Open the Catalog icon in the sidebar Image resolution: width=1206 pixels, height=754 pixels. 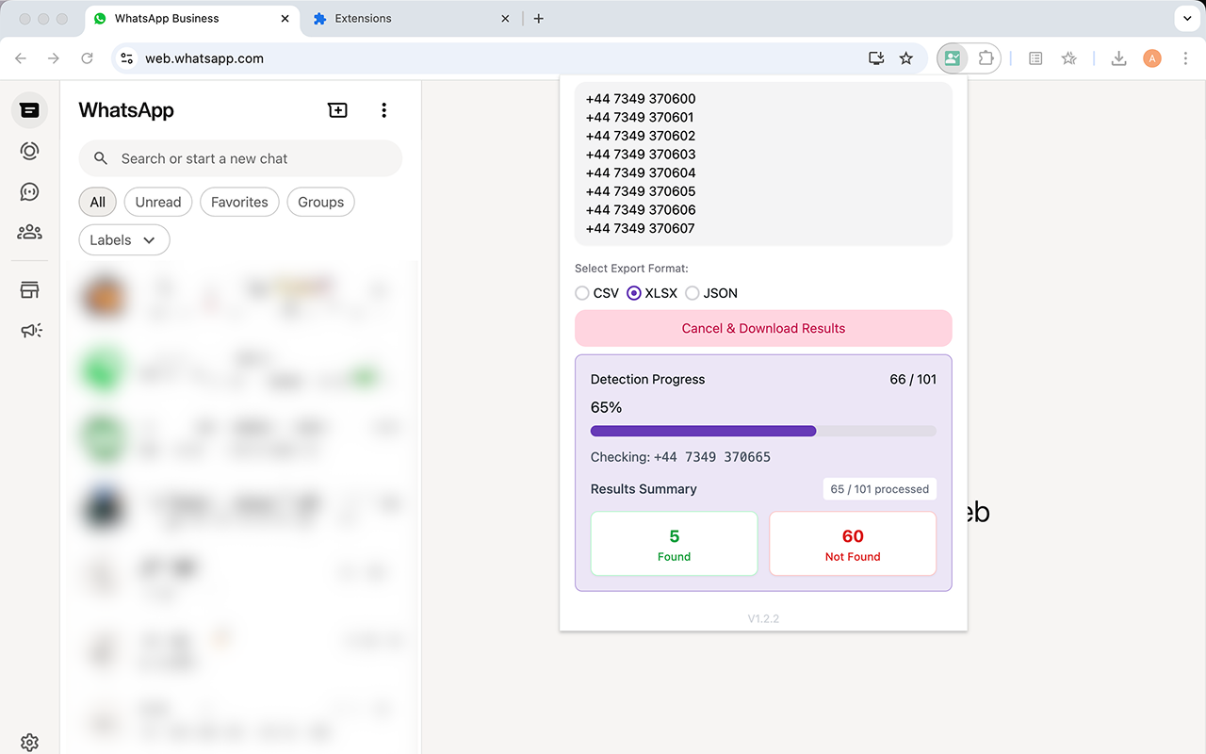click(29, 288)
